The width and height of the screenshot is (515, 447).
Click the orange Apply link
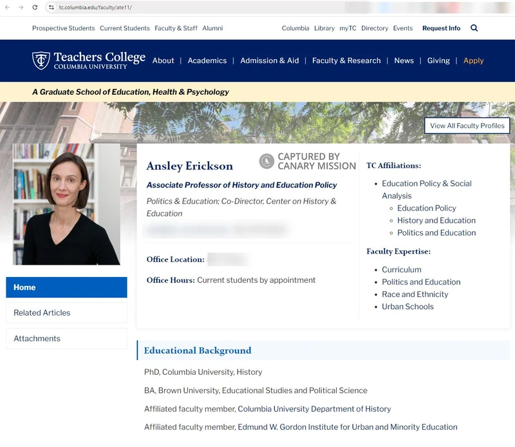click(x=473, y=61)
